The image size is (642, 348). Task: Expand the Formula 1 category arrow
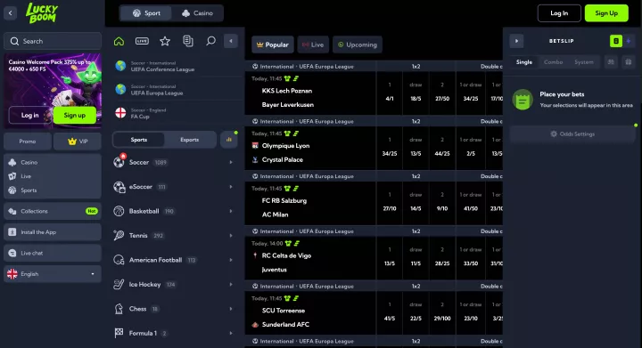(231, 333)
